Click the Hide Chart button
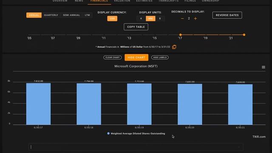 coord(136,57)
